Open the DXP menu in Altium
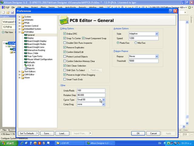This screenshot has width=194, height=146. [6, 7]
